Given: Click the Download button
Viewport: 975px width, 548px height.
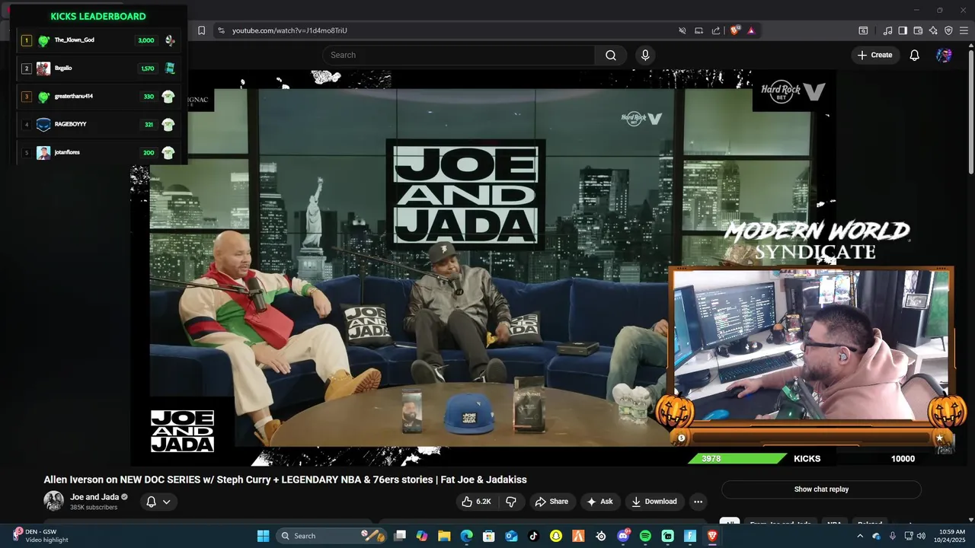Looking at the screenshot, I should [654, 502].
